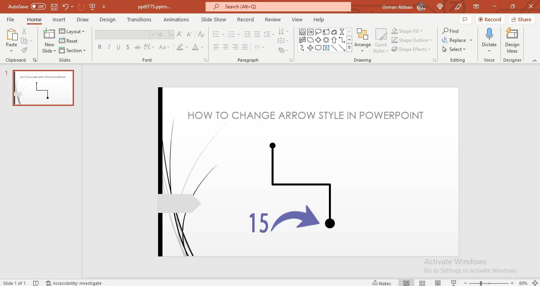The width and height of the screenshot is (540, 286).
Task: Open the View tab
Action: tap(297, 19)
